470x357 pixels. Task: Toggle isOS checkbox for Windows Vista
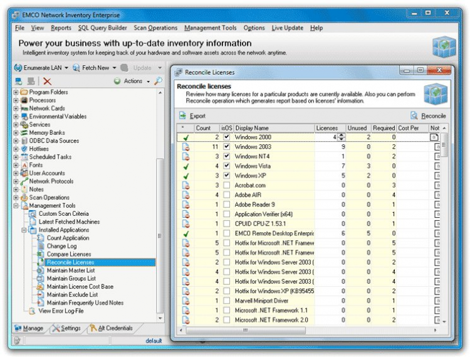[226, 166]
